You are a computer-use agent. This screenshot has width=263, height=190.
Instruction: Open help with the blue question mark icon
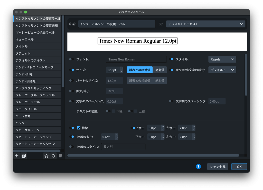(198, 167)
